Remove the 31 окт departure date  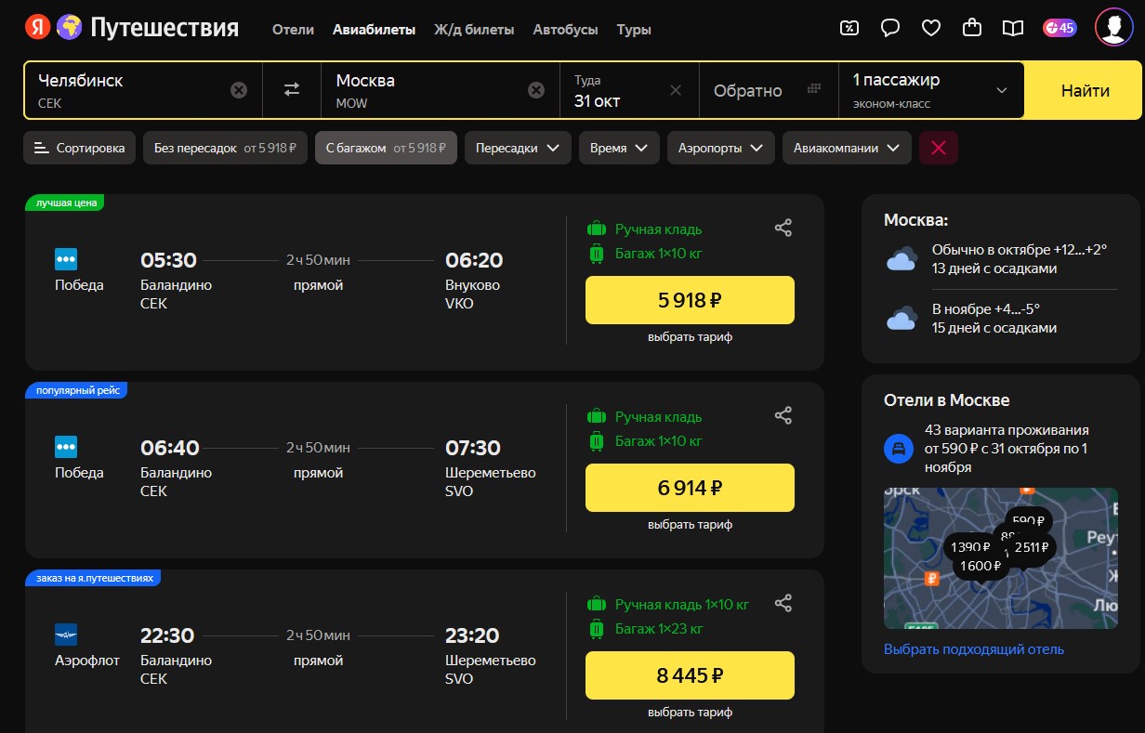[676, 90]
